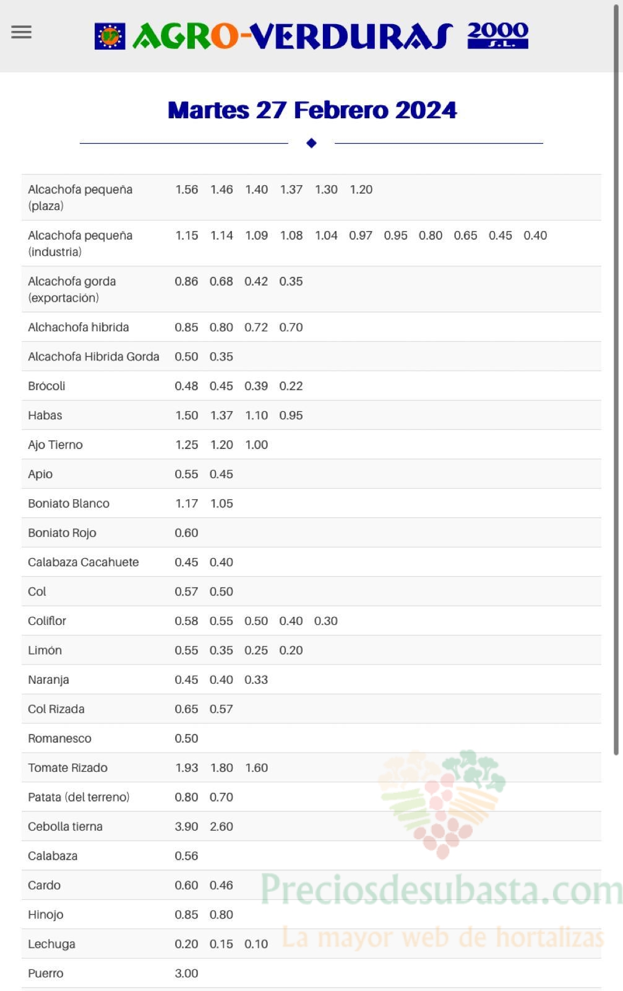Image resolution: width=623 pixels, height=991 pixels.
Task: Click the Preciosdesubasta.com watermark text
Action: click(x=441, y=890)
